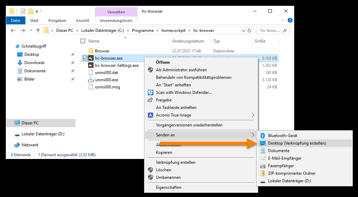
Task: Click the up arrow navigation icon
Action: coord(38,30)
